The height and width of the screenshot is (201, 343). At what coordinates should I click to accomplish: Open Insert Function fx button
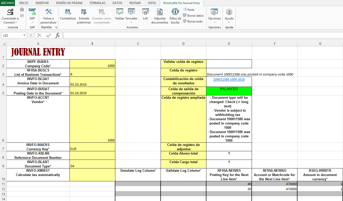pyautogui.click(x=58, y=35)
